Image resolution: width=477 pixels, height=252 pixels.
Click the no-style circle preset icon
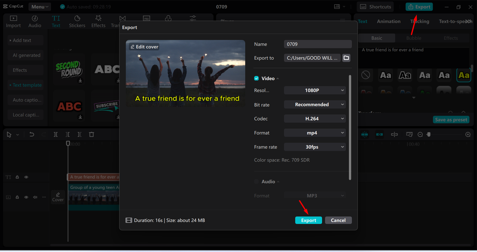[x=366, y=75]
